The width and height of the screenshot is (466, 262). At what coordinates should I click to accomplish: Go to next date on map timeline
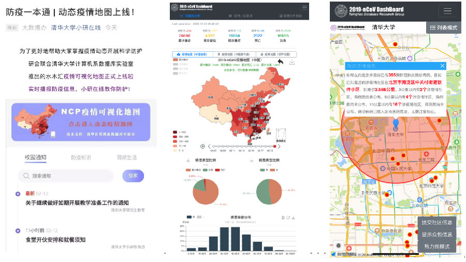279,146
